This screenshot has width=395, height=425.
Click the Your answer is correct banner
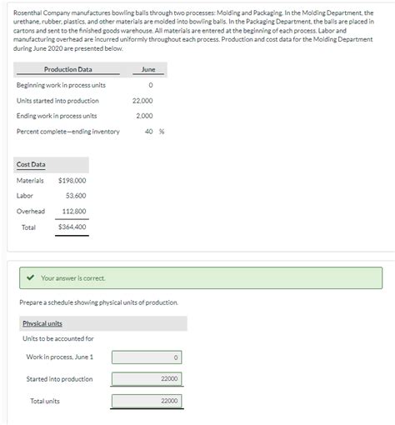point(201,277)
